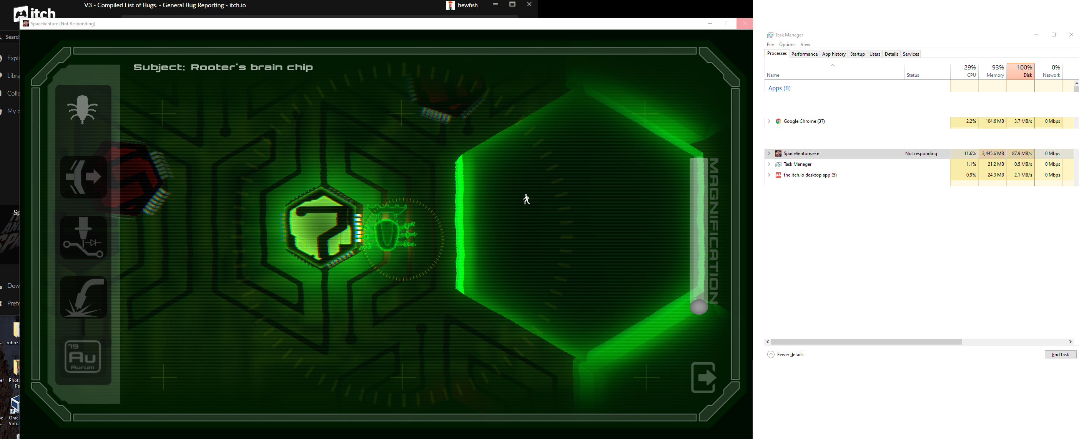Screen dimensions: 1079x439
Task: Collapse Task Manager to fewer details
Action: click(785, 355)
